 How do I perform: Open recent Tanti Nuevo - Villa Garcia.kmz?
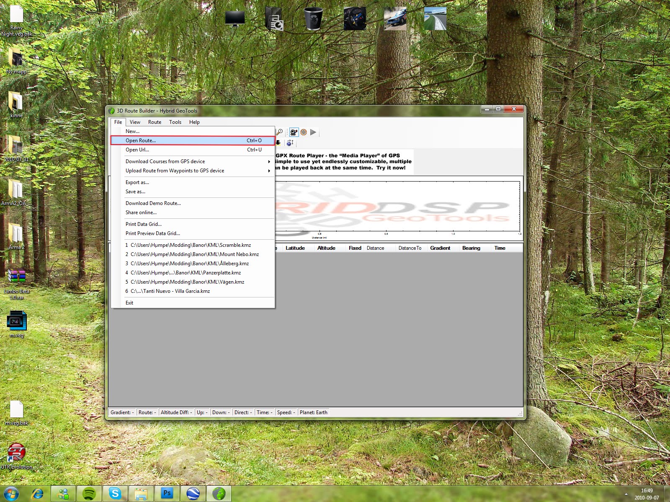[x=193, y=291]
